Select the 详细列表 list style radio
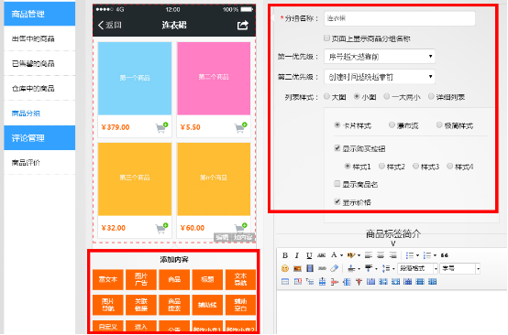Viewport: 508px width, 335px height. 431,96
